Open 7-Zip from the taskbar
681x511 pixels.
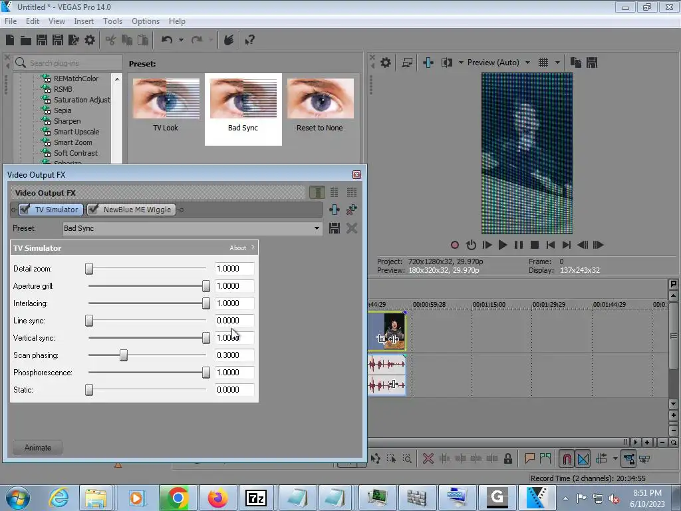pyautogui.click(x=256, y=498)
